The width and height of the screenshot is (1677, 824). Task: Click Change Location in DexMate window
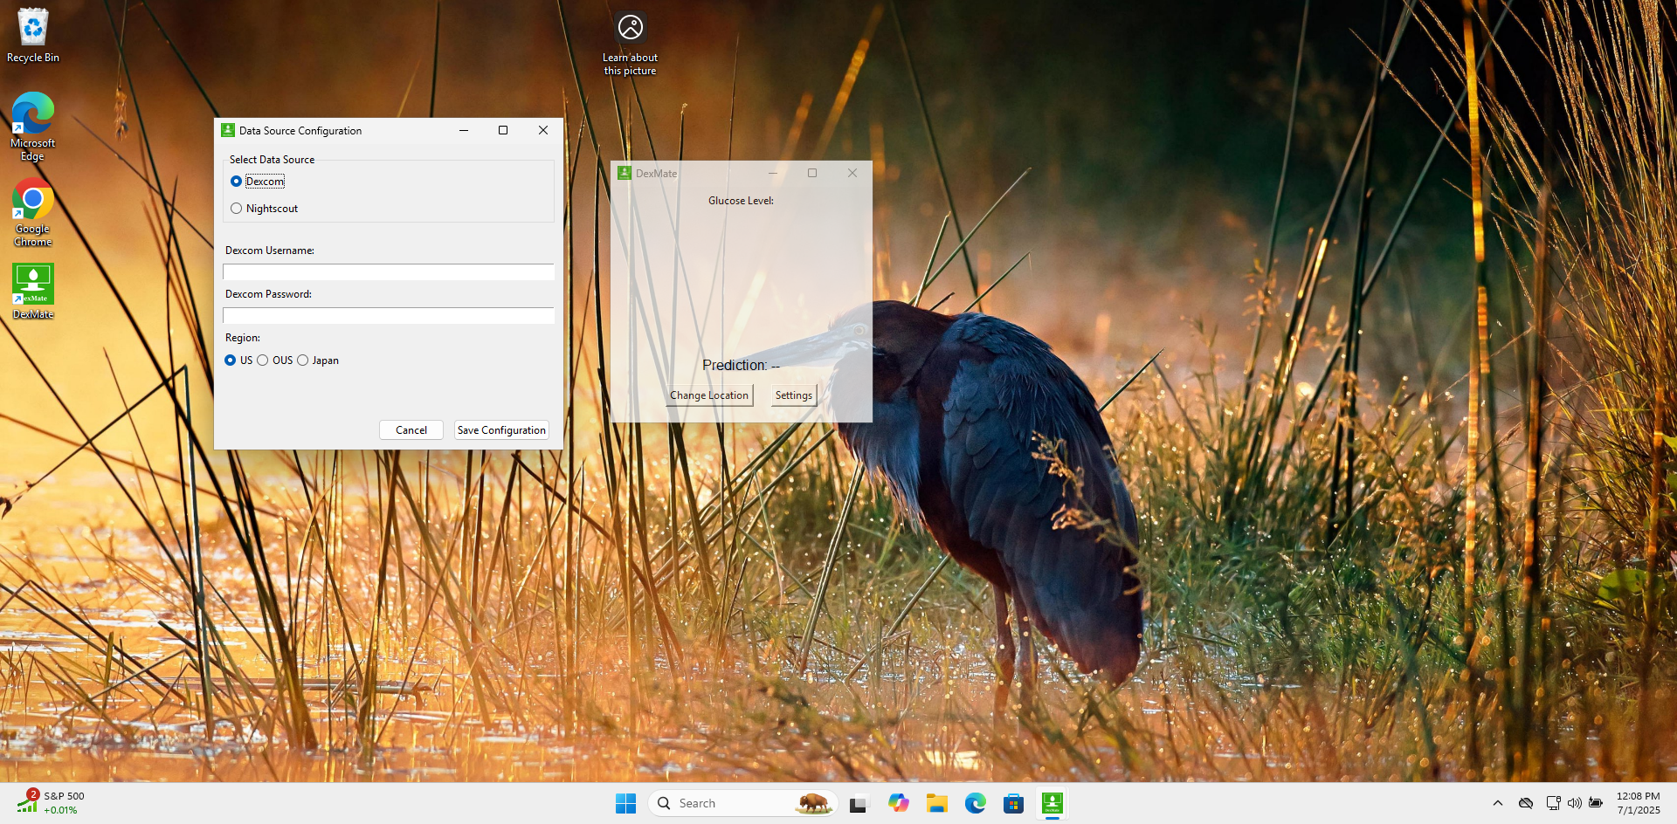pyautogui.click(x=709, y=395)
